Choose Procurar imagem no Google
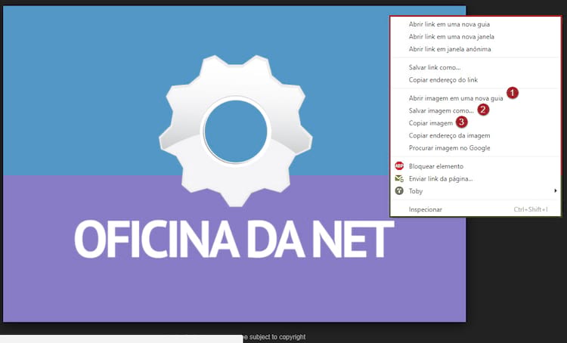The width and height of the screenshot is (567, 343). click(449, 147)
